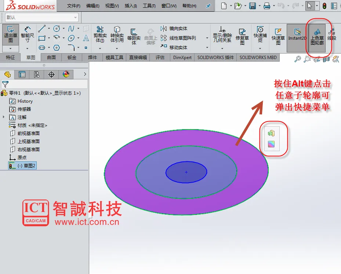The height and width of the screenshot is (274, 341).
Task: Select the Point sketch tool
Action: point(86,48)
